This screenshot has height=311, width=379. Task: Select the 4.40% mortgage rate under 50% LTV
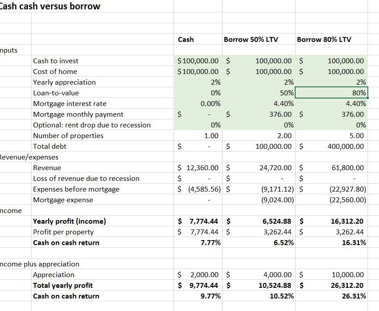pyautogui.click(x=259, y=103)
